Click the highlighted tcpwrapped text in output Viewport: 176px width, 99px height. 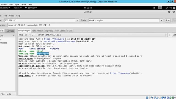[43, 54]
